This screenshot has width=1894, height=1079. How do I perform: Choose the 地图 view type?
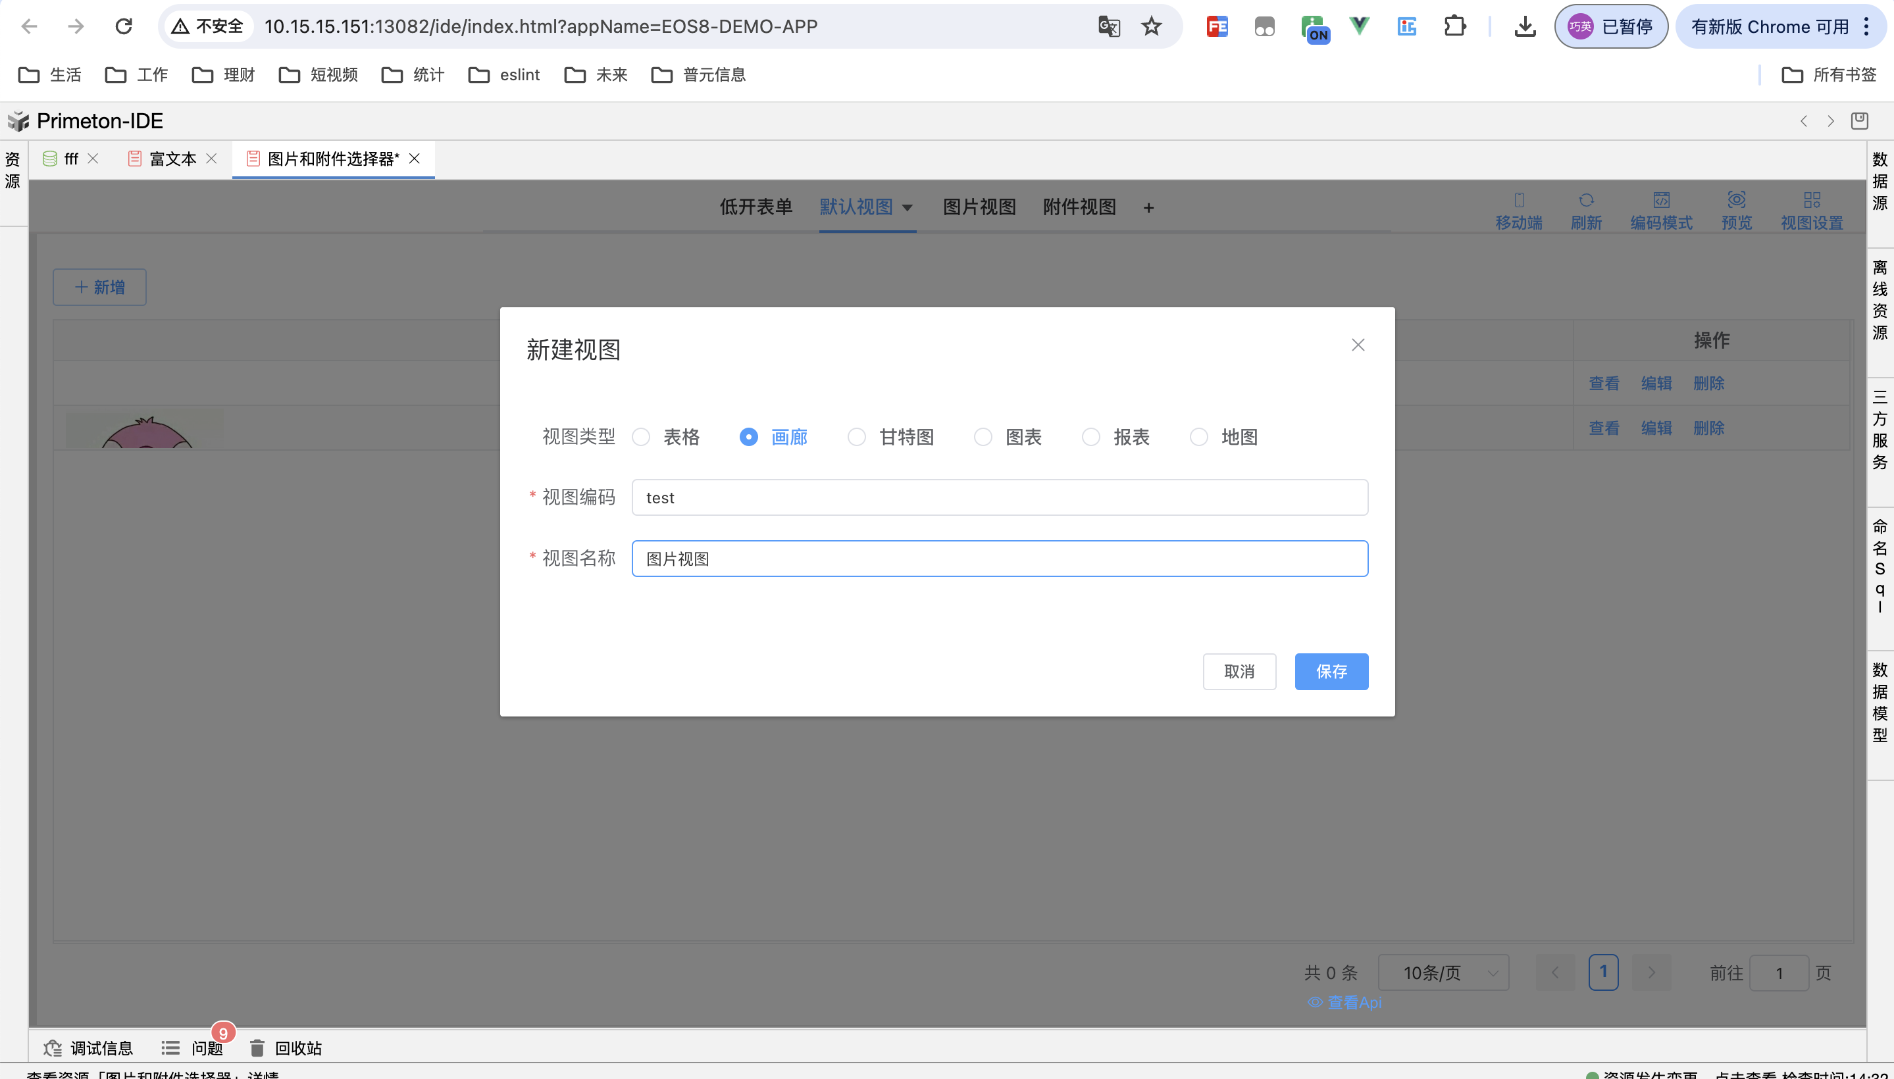coord(1198,438)
